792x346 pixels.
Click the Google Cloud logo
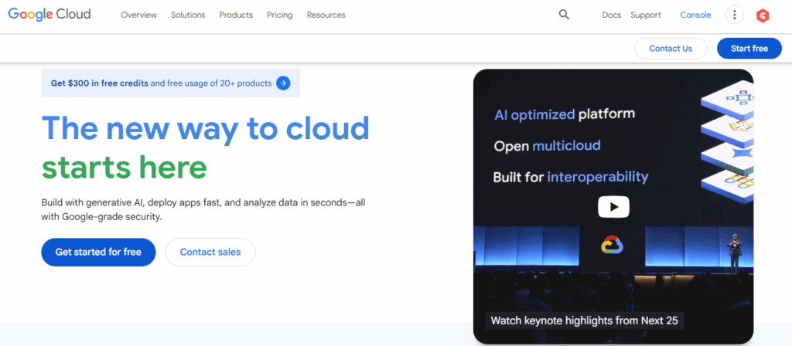[49, 15]
